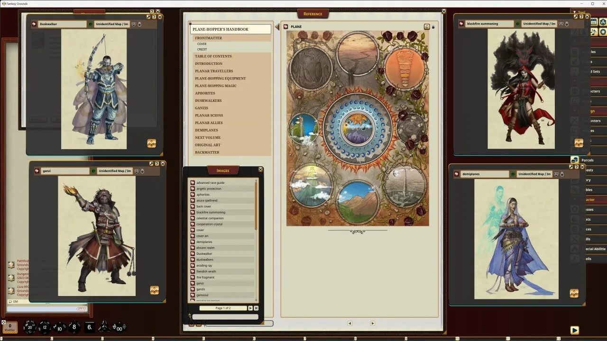Image resolution: width=607 pixels, height=341 pixels.
Task: Toggle the lock icon on blackfire summoning image
Action: pos(567,24)
